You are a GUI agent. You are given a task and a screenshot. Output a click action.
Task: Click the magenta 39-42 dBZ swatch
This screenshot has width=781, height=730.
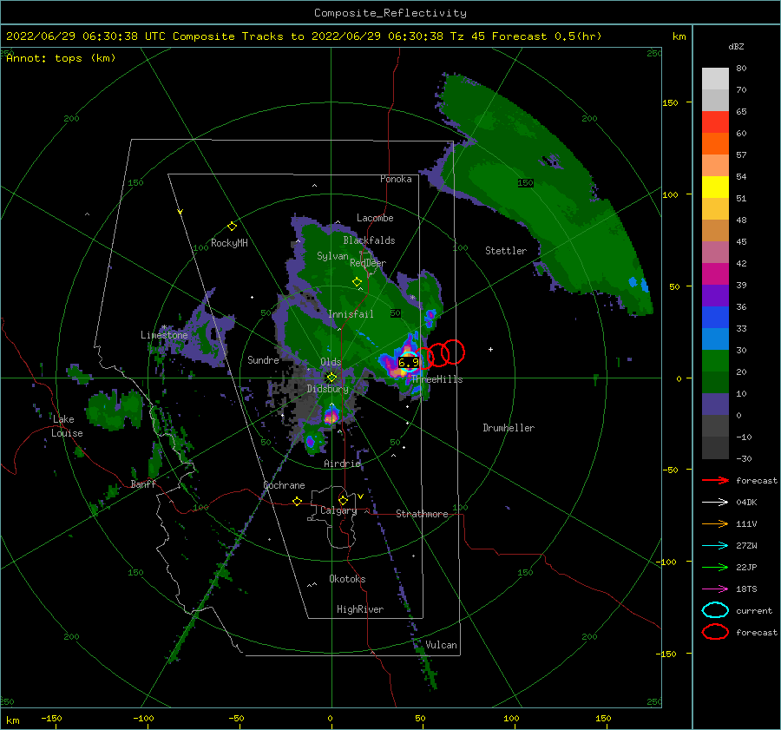coord(715,274)
